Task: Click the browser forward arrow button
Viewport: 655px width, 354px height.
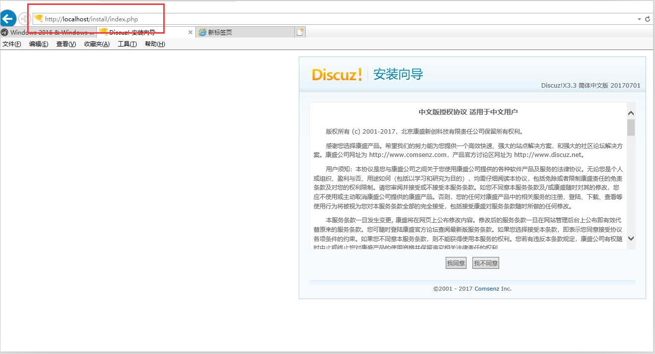Action: click(x=24, y=19)
